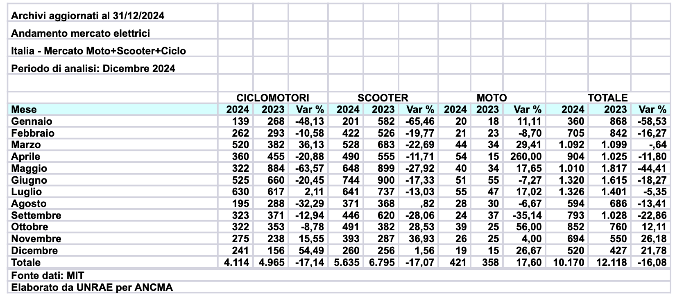Screen dimensions: 675x297
Task: Select Gennaio ciclomotori value -48,13
Action: pos(309,122)
